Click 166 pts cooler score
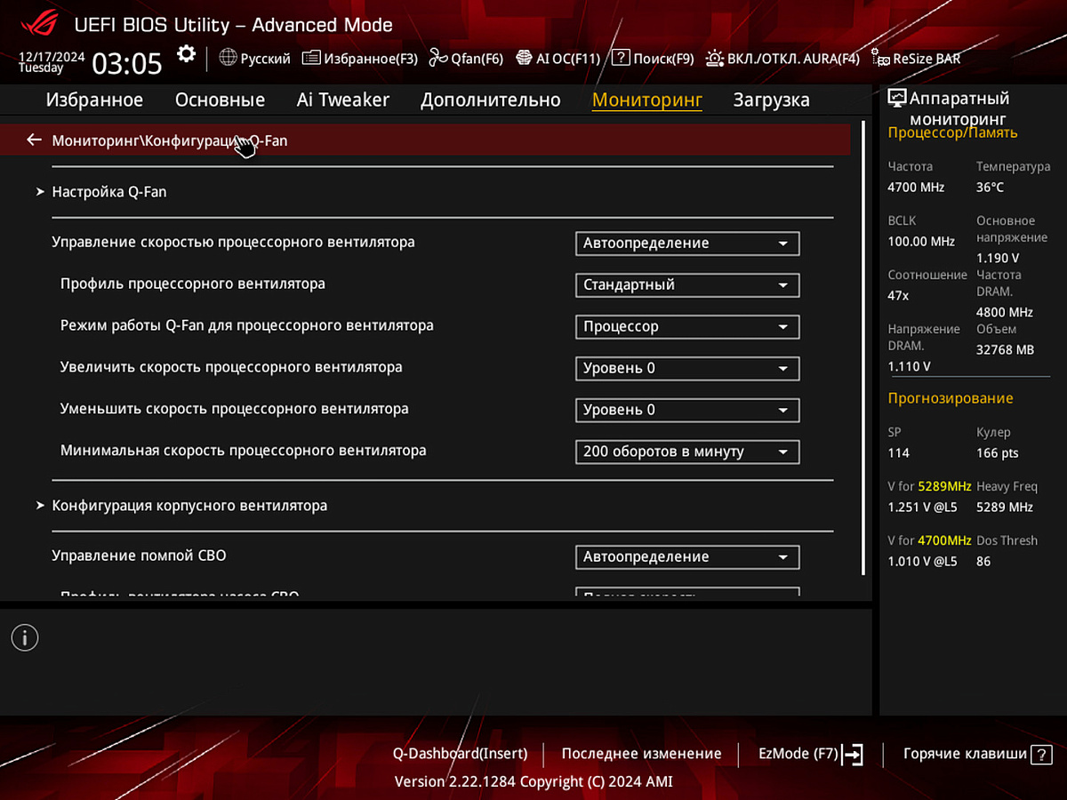The height and width of the screenshot is (800, 1067). pos(997,453)
